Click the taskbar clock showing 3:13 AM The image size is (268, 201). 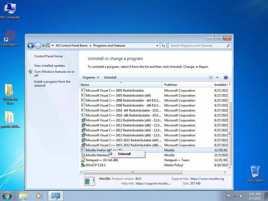[x=255, y=196]
